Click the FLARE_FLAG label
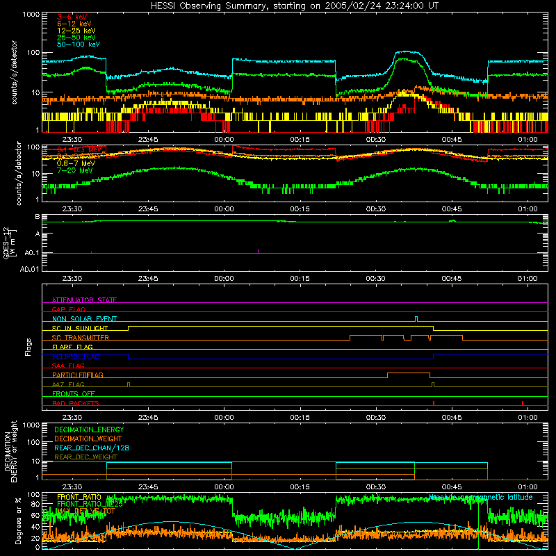Screen dimensions: 556x556 click(x=72, y=347)
